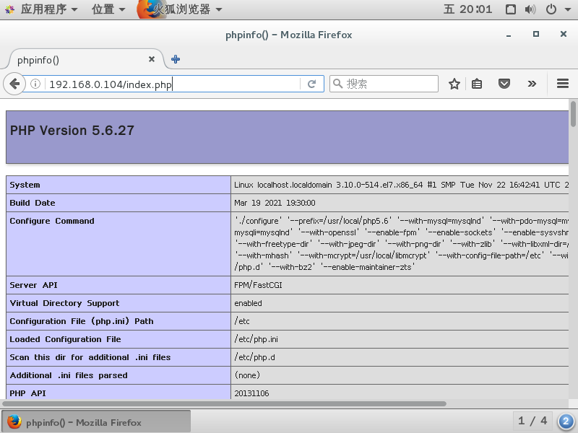Click the Build Date label

tap(33, 203)
